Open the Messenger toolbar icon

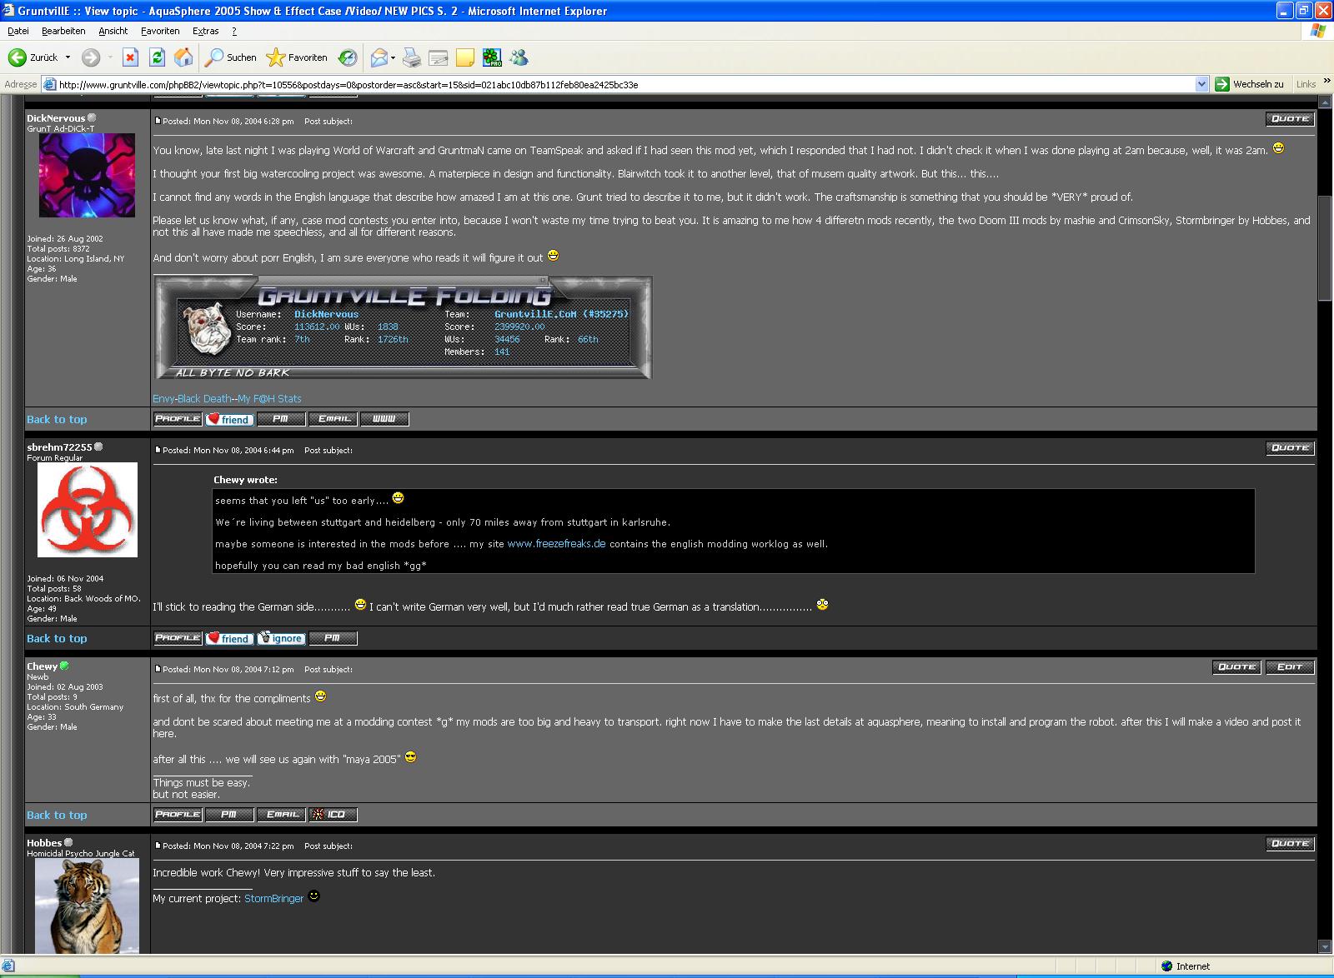click(x=519, y=57)
